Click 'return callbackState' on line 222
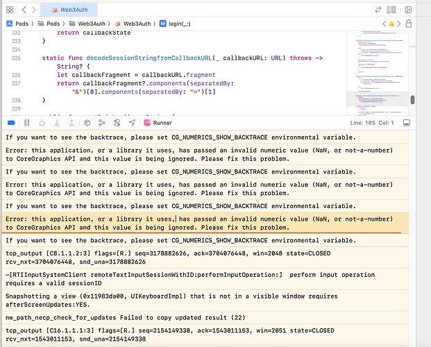 [94, 33]
